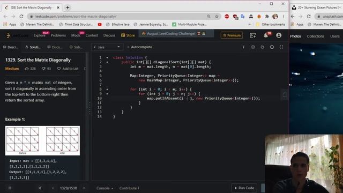Open LeetCode notifications bell
Viewport: 343px width, 193px height.
[x=266, y=35]
